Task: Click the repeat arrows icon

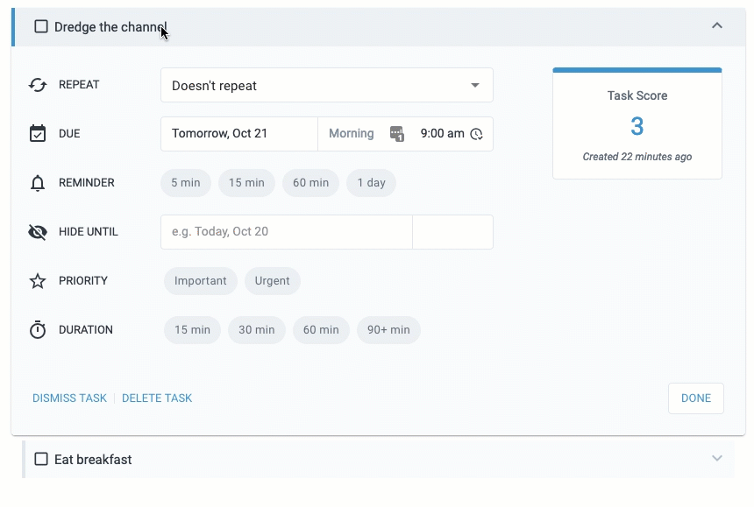Action: pyautogui.click(x=38, y=85)
